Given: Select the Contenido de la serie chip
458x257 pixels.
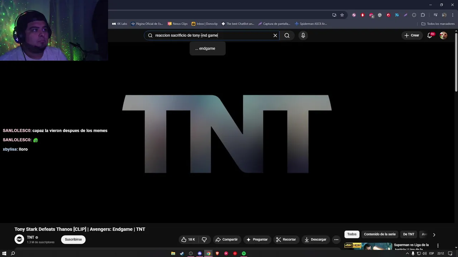Looking at the screenshot, I should click(x=380, y=235).
